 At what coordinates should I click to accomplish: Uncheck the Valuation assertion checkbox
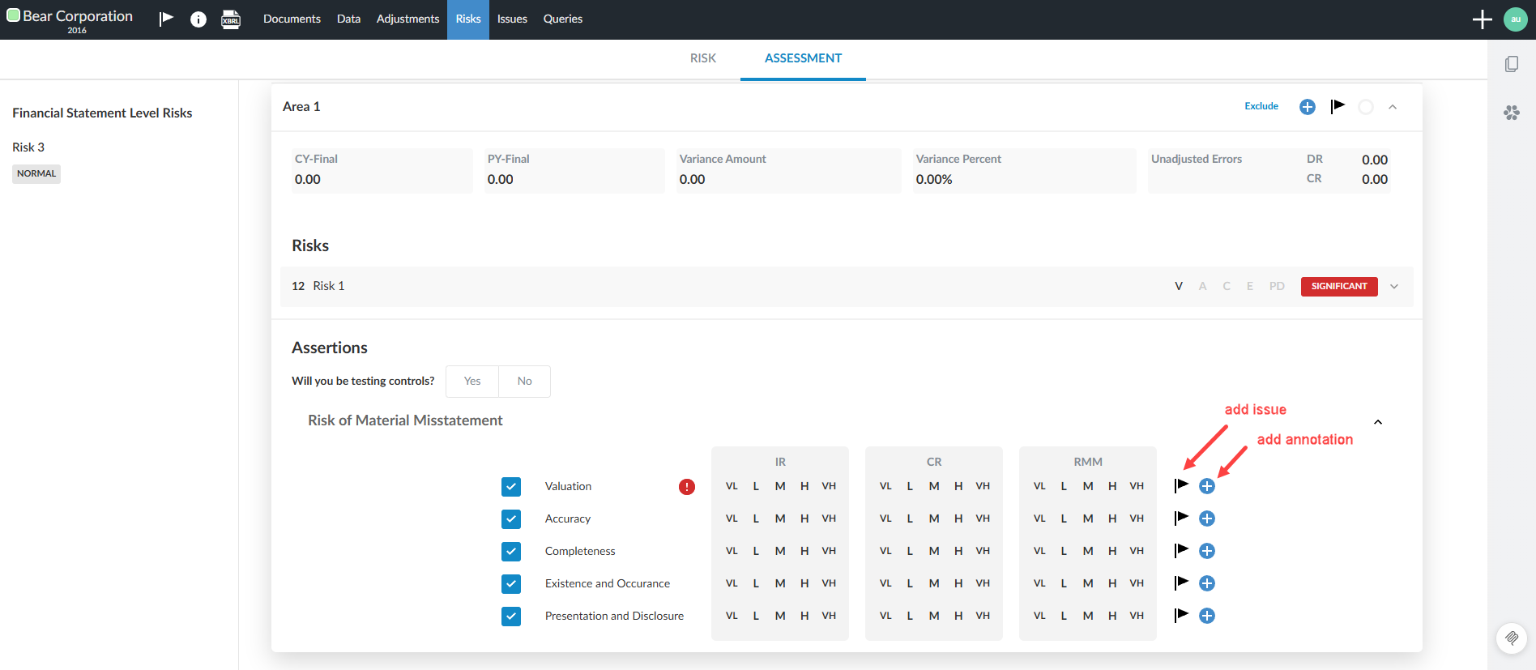511,487
